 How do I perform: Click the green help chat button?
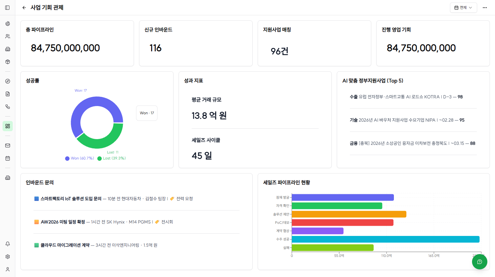[x=479, y=261]
